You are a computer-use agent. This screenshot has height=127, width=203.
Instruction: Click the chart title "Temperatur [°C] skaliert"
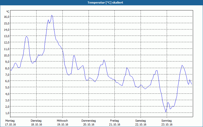(x=105, y=3)
